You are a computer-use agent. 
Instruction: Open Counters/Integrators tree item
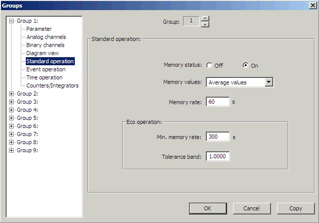(52, 86)
